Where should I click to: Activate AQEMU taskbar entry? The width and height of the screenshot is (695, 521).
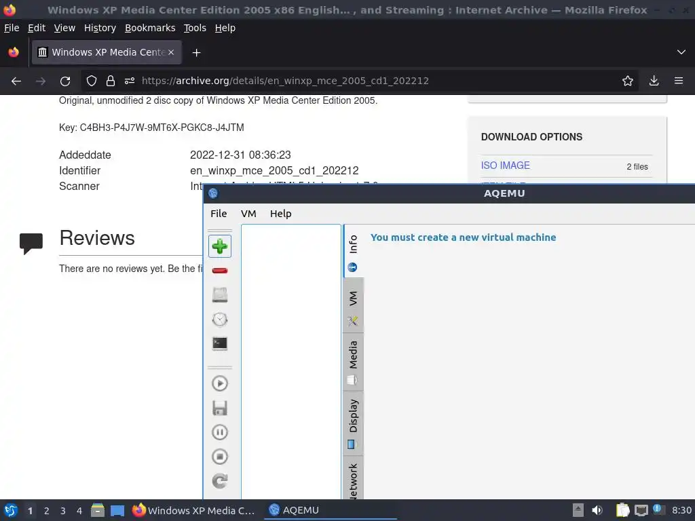pos(331,511)
